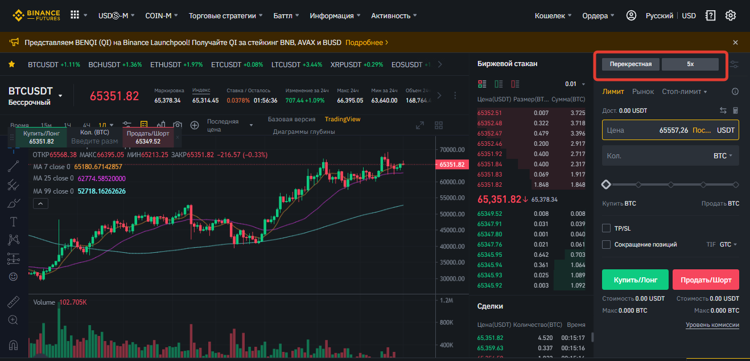Take a chart snapshot with camera icon
The width and height of the screenshot is (750, 361).
tap(178, 125)
